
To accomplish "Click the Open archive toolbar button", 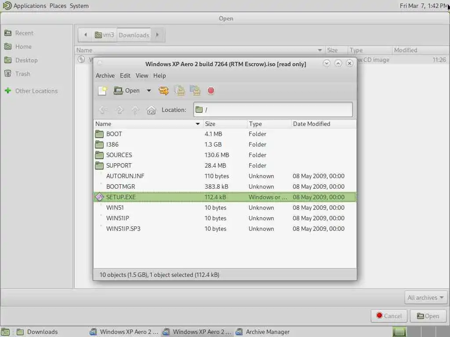I will 127,91.
